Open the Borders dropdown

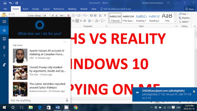[105, 21]
